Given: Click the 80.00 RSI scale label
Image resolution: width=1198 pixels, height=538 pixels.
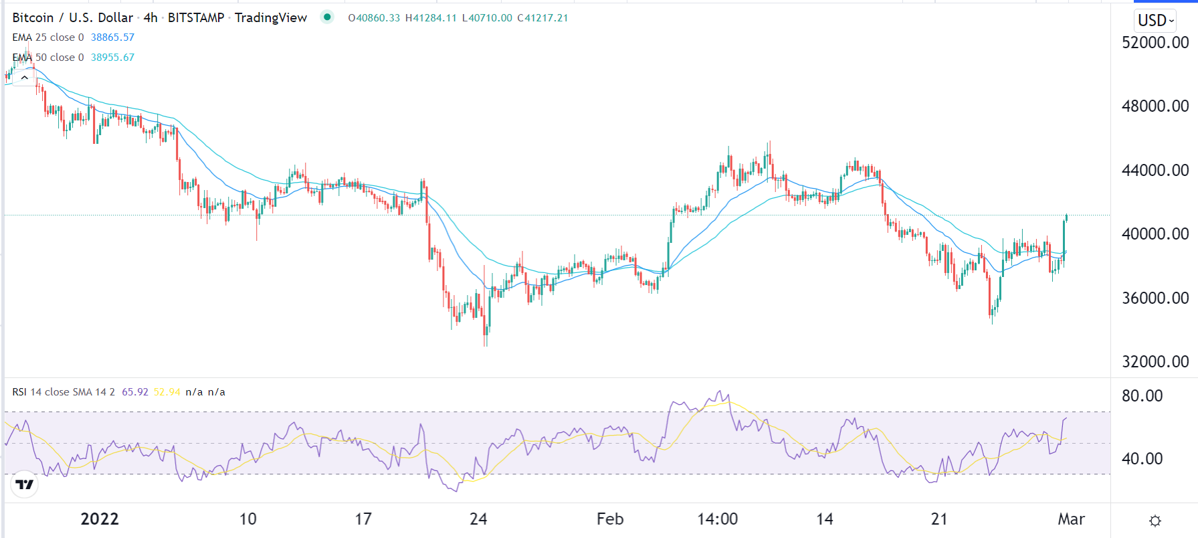Looking at the screenshot, I should click(1142, 396).
